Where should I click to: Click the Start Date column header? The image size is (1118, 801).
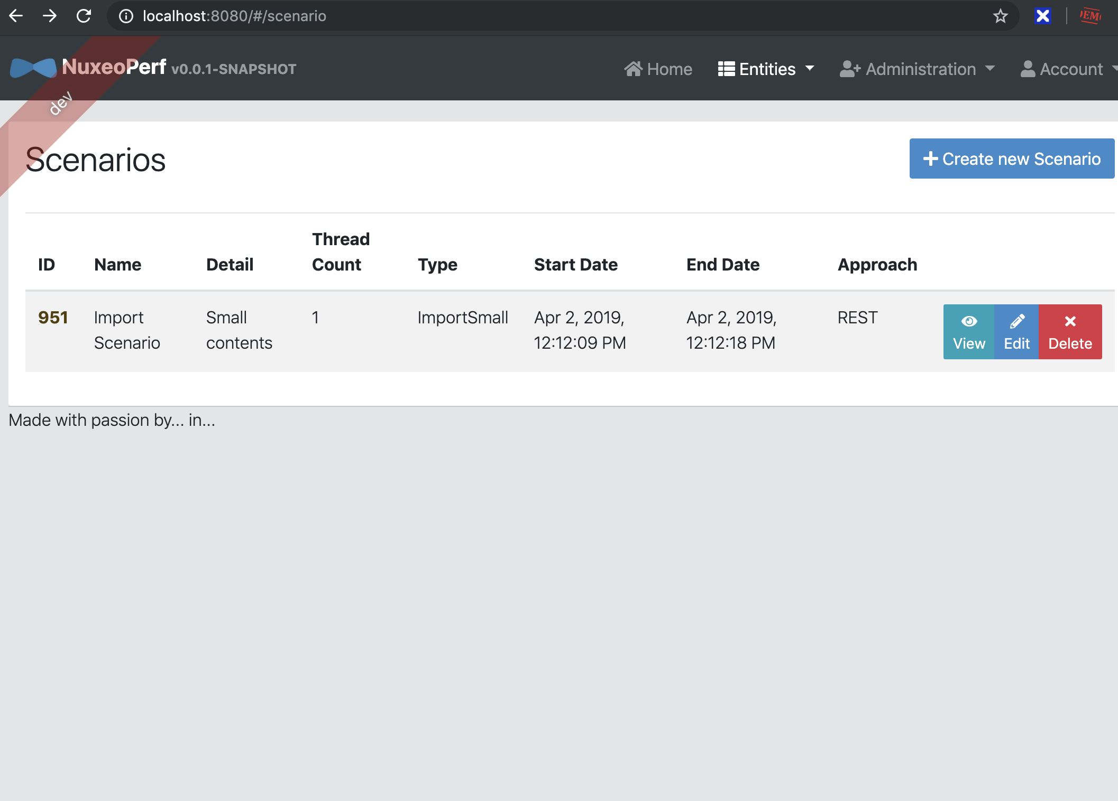575,264
